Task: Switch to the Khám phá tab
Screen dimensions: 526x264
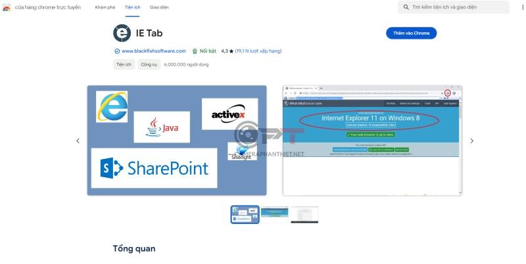Action: (x=105, y=7)
